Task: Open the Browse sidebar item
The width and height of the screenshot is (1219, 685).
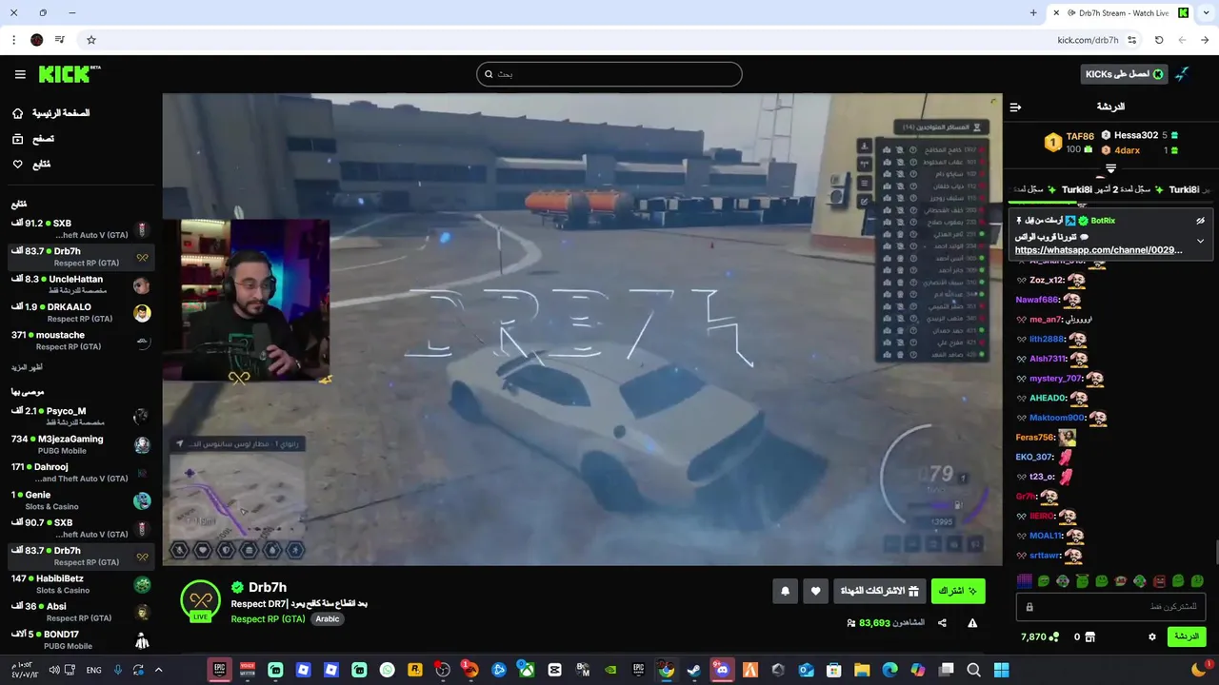Action: (34, 139)
